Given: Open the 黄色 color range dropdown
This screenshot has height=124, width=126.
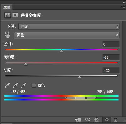Looking at the screenshot, I should 67,35.
